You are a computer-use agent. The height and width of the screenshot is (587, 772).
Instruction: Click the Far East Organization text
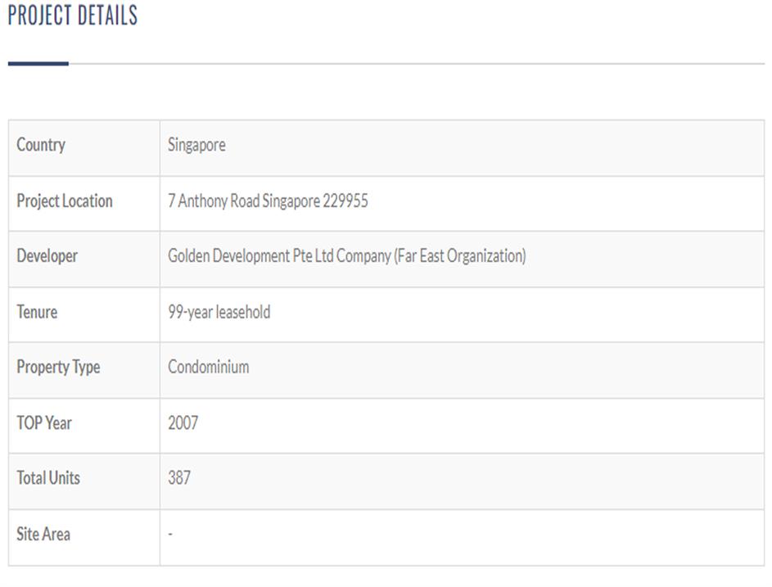click(460, 255)
